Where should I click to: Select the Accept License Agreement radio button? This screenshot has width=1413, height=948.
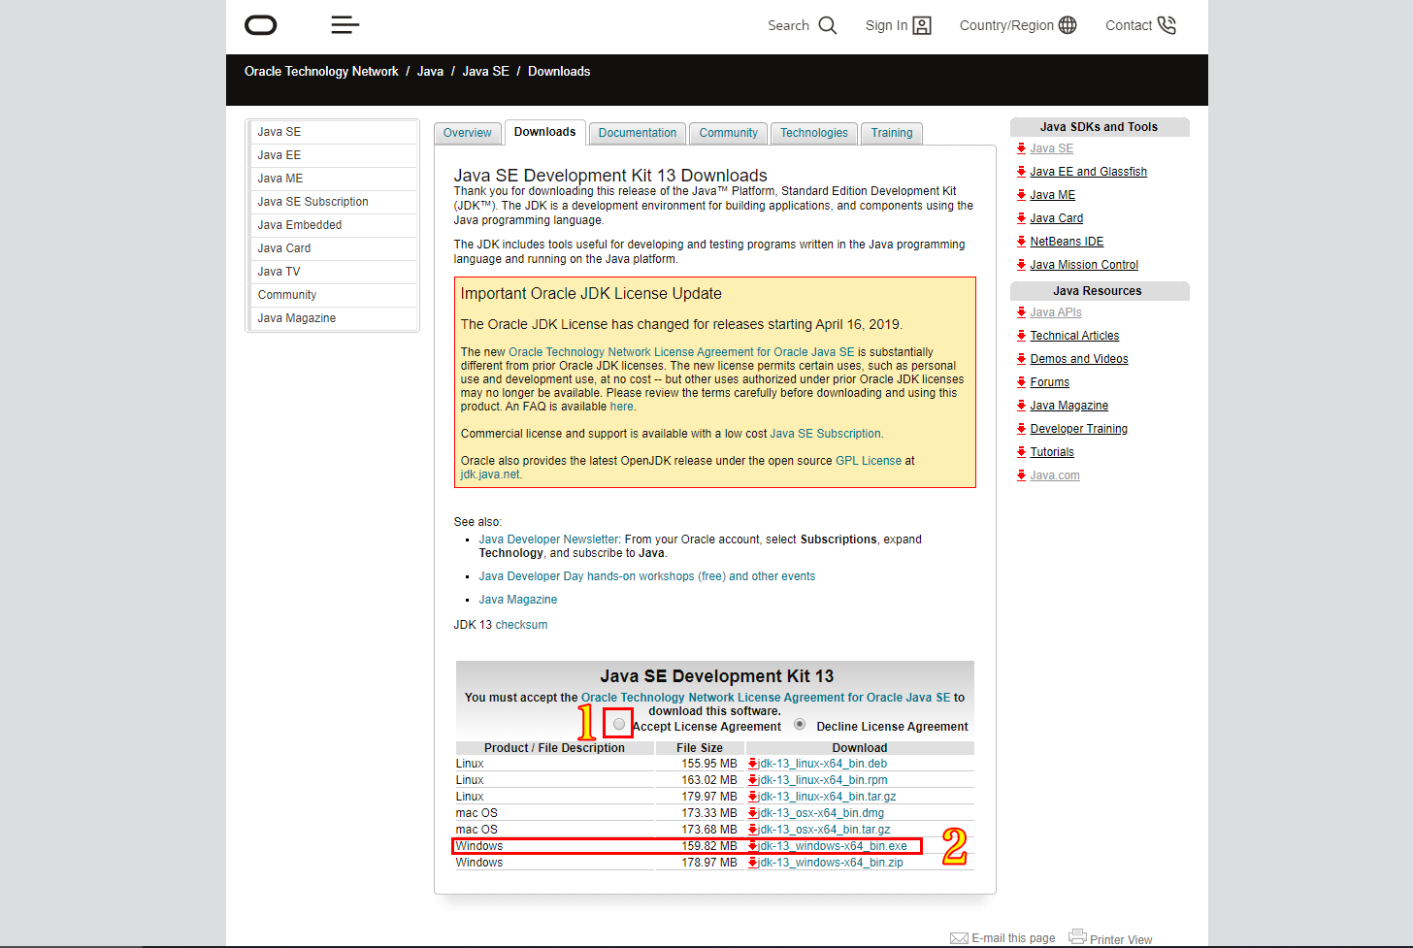[619, 724]
